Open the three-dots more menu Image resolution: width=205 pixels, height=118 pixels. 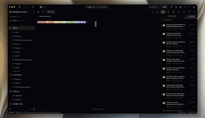pos(189,7)
